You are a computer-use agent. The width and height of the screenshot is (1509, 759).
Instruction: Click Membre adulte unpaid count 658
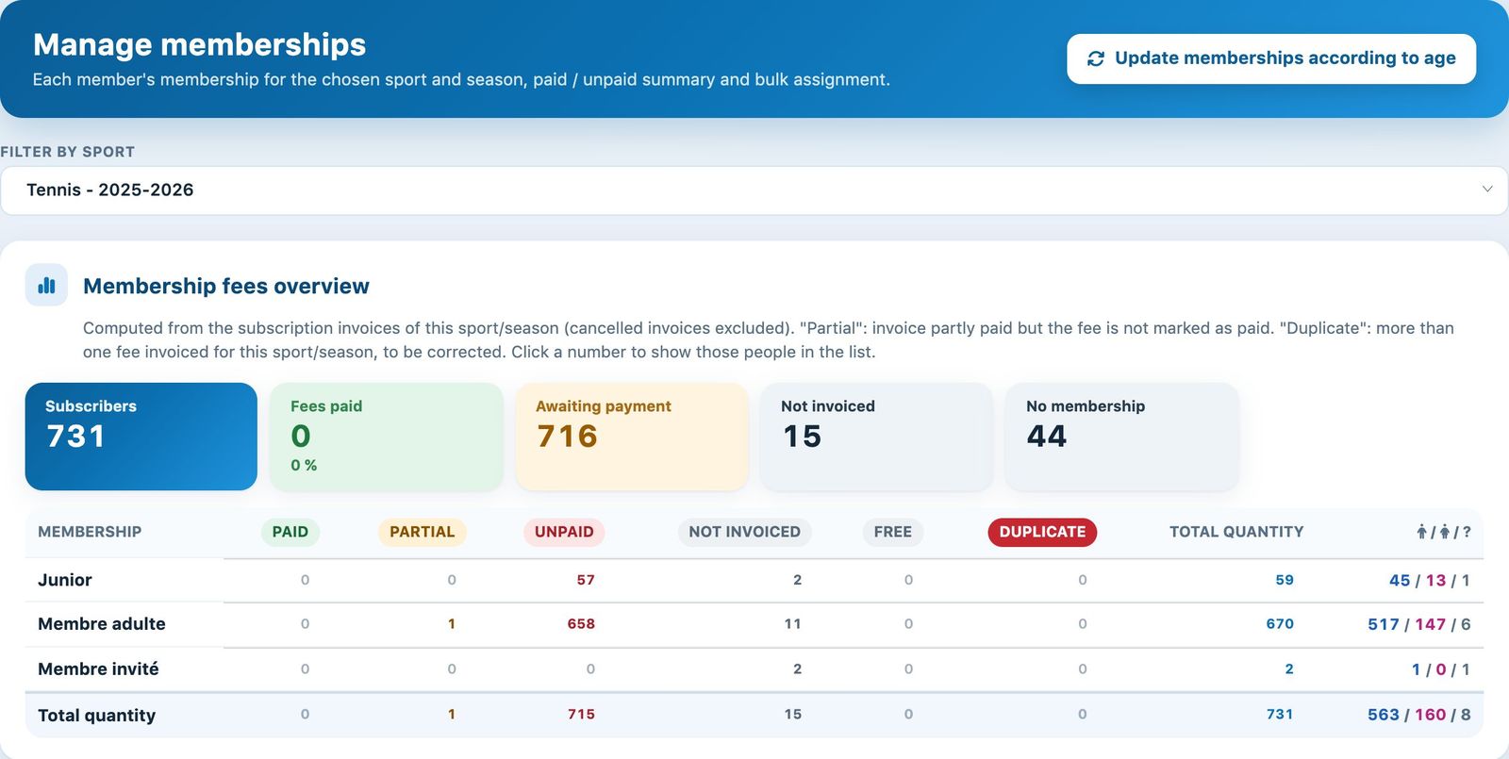click(x=581, y=623)
